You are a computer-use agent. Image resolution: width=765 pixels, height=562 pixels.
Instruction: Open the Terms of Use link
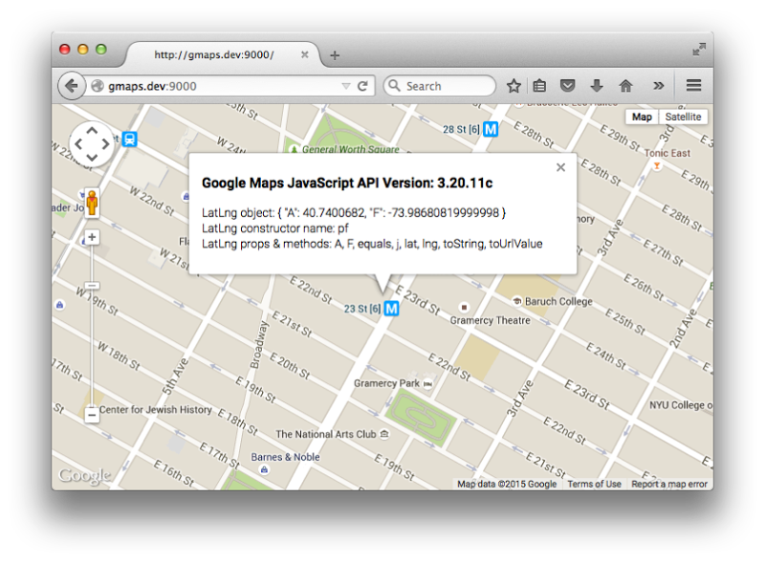(x=594, y=484)
